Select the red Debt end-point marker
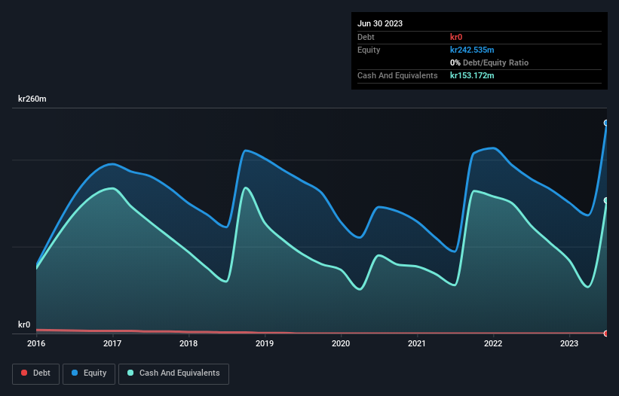The height and width of the screenshot is (396, 619). tap(606, 334)
